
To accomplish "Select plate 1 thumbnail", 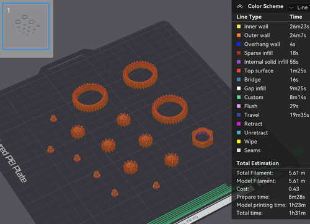I will (x=26, y=26).
